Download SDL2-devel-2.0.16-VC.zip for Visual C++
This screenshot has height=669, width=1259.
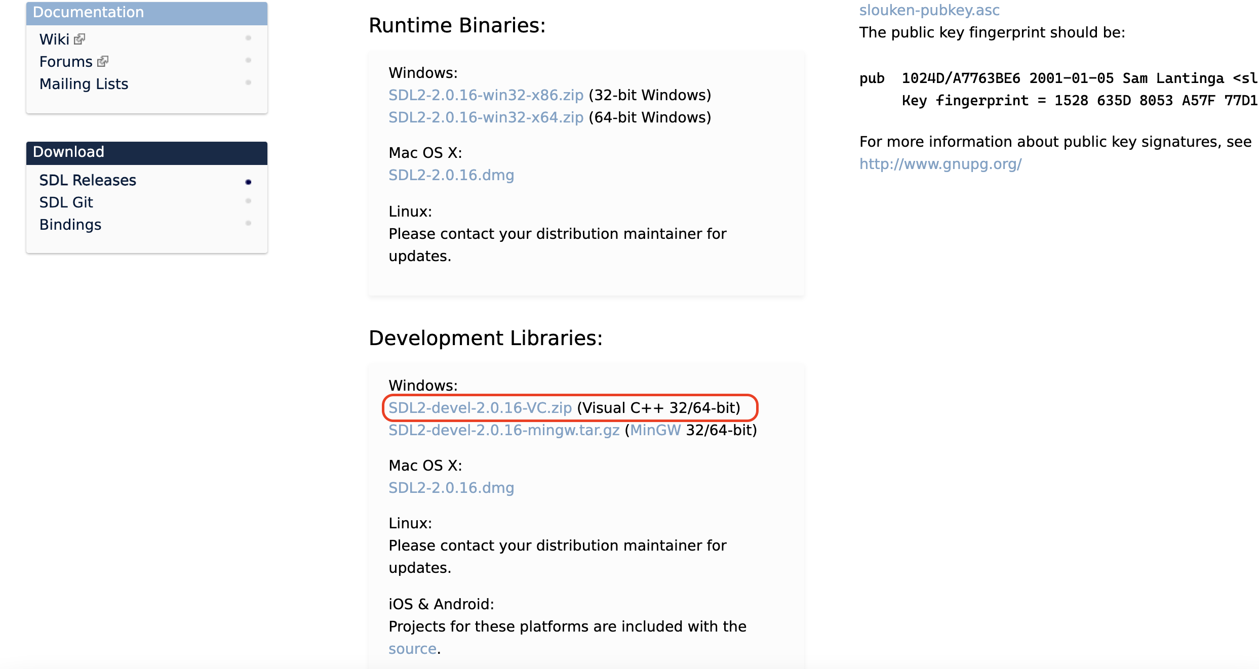pyautogui.click(x=480, y=408)
